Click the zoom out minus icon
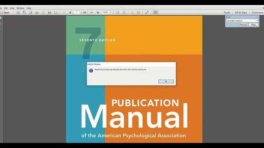The width and height of the screenshot is (264, 148). [x=92, y=13]
